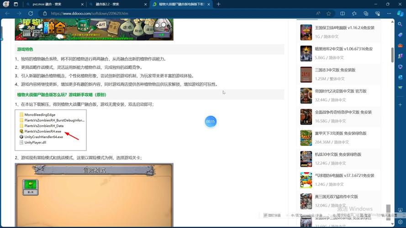The width and height of the screenshot is (406, 228).
Task: Click the 游戏特色 section heading
Action: (25, 49)
